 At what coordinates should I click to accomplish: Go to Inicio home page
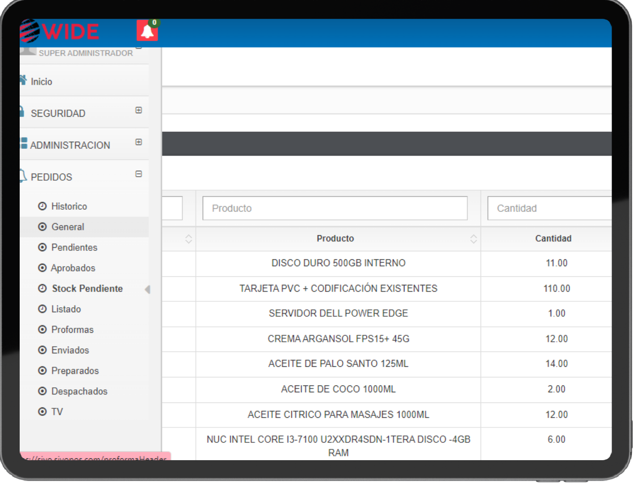click(41, 81)
